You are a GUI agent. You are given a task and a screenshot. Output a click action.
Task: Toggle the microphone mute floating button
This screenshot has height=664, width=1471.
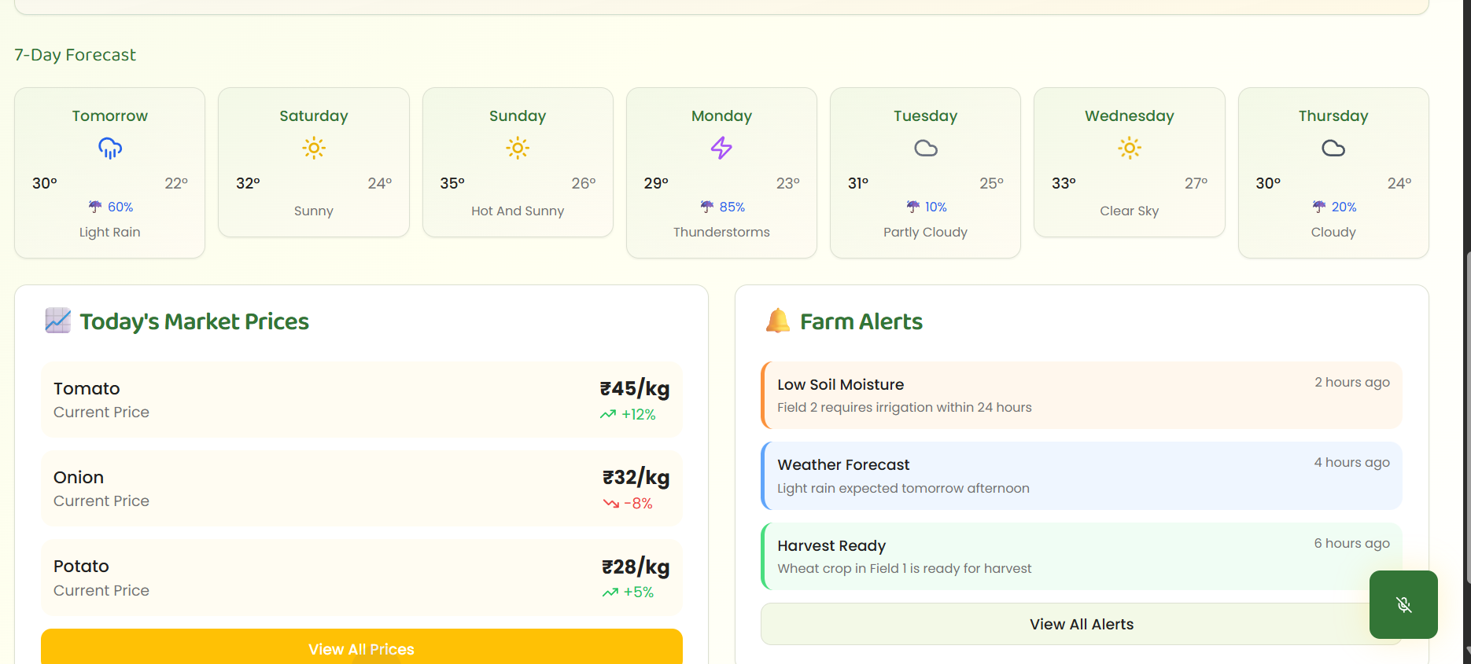pos(1403,604)
